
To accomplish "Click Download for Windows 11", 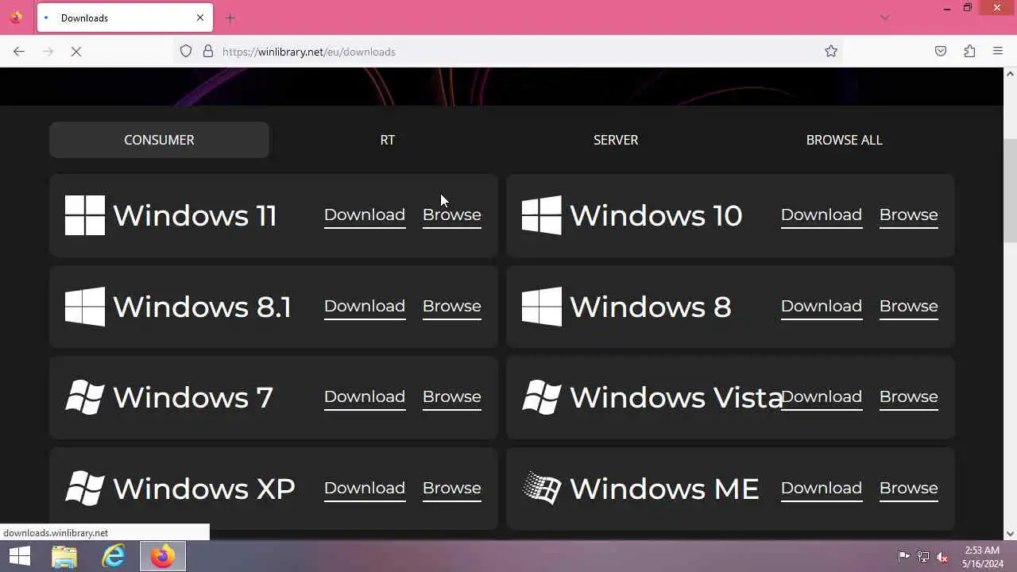I will (x=365, y=215).
